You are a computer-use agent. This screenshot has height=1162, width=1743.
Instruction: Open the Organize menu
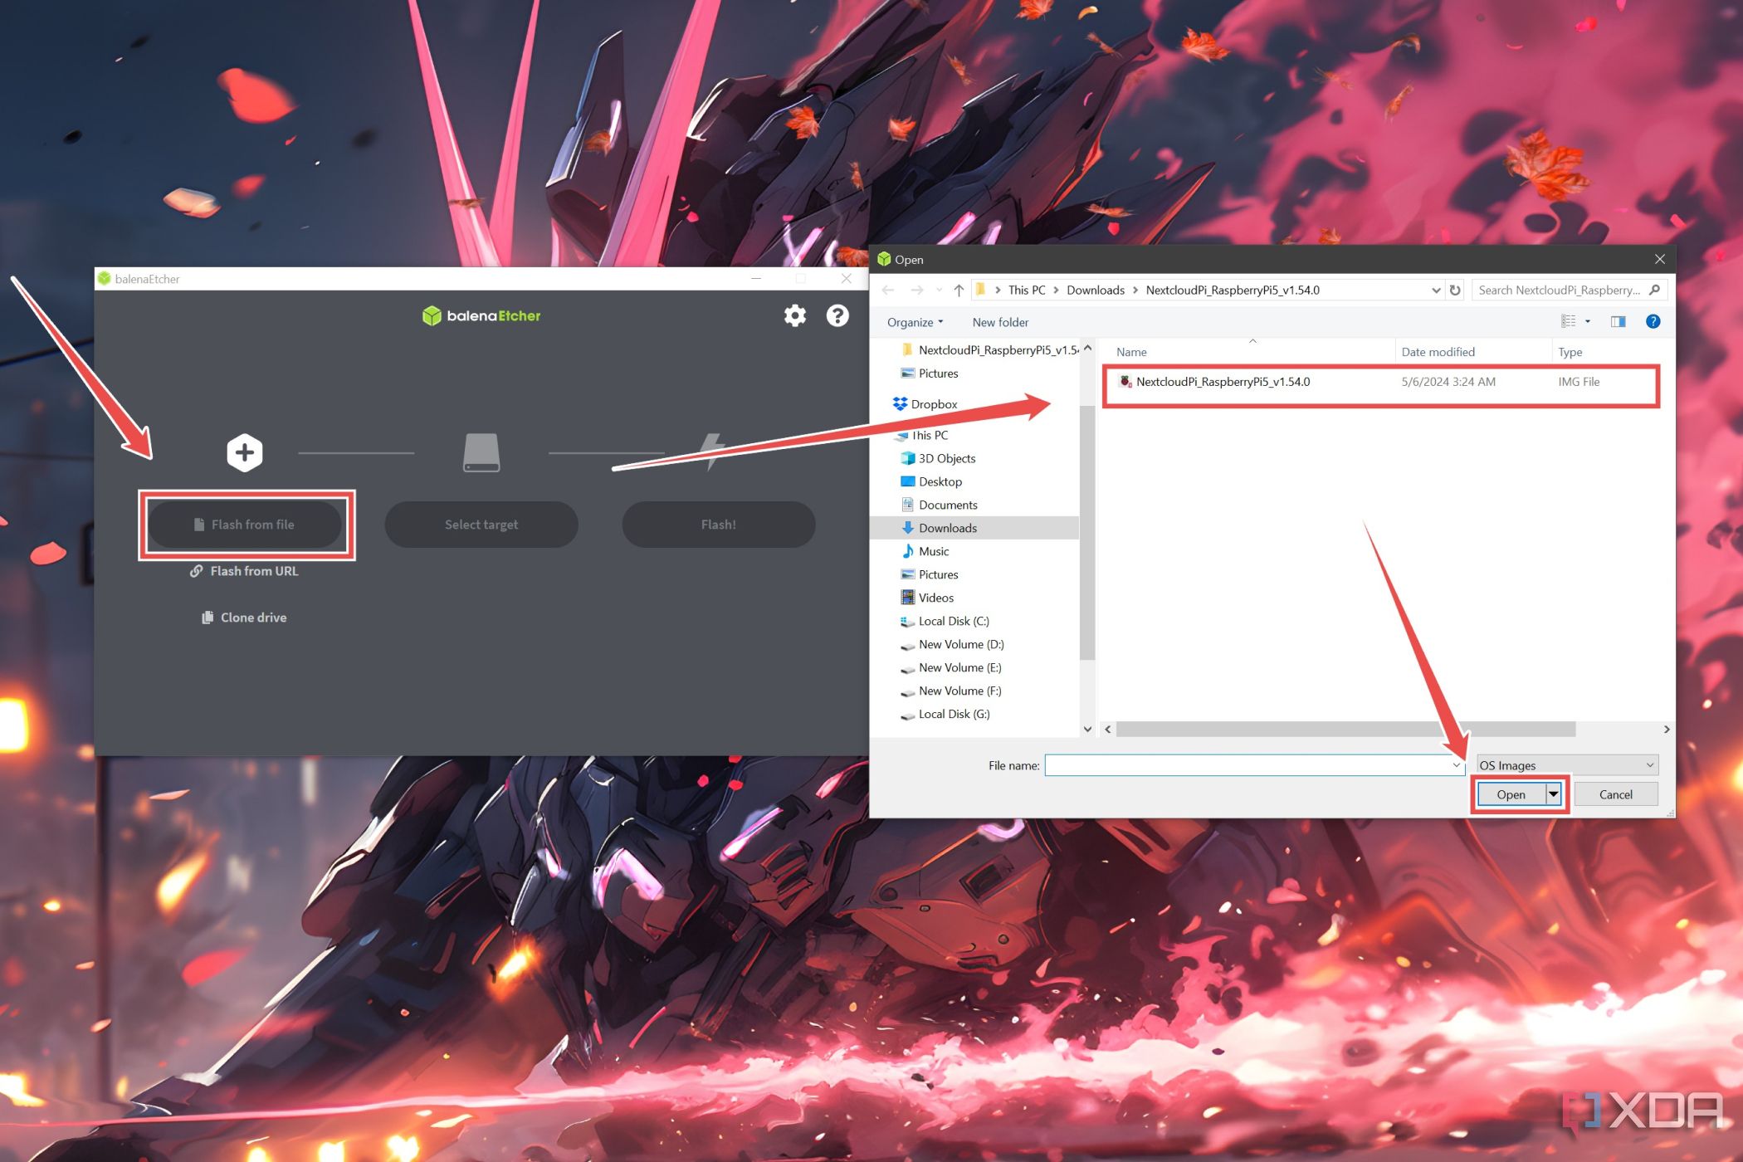pos(915,322)
